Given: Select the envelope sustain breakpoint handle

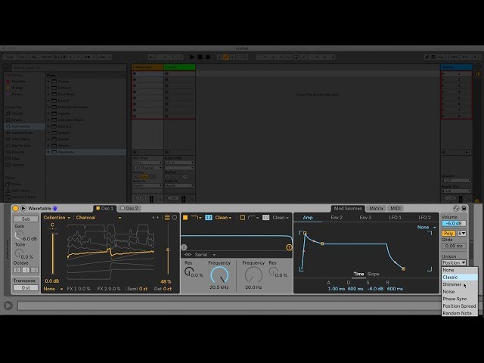Looking at the screenshot, I should click(322, 244).
